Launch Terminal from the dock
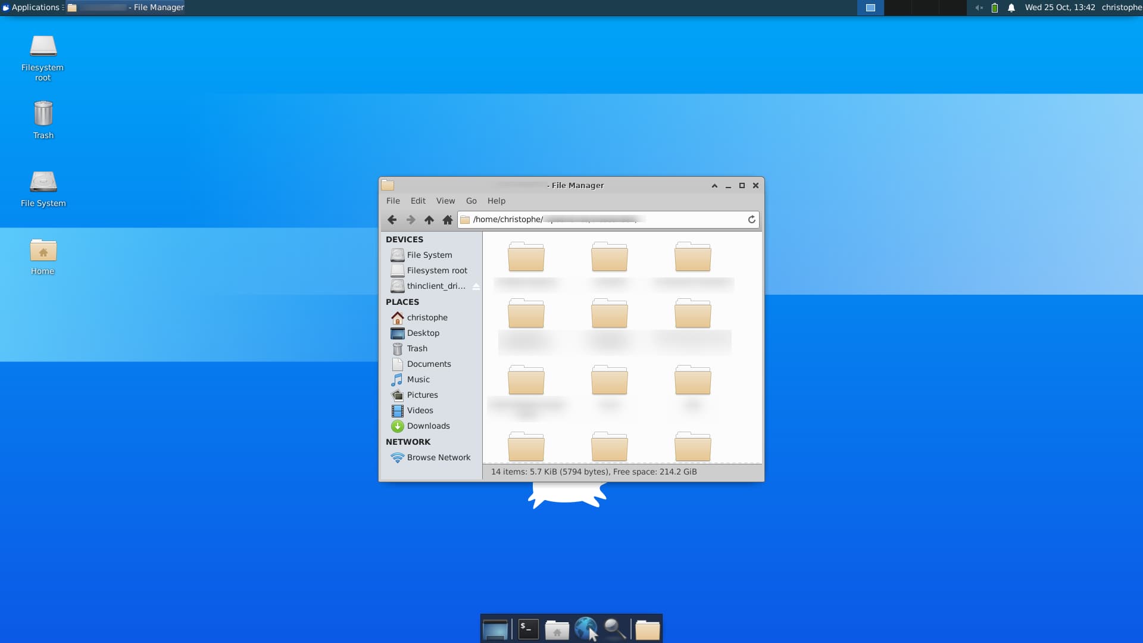Viewport: 1143px width, 643px height. pyautogui.click(x=528, y=629)
